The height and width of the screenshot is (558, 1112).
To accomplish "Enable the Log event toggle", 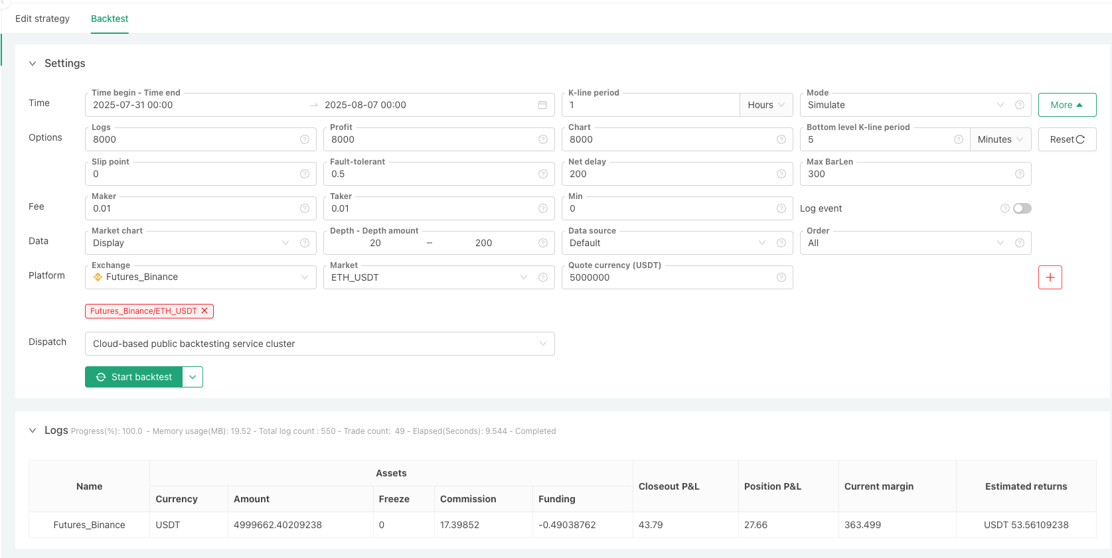I will coord(1022,208).
